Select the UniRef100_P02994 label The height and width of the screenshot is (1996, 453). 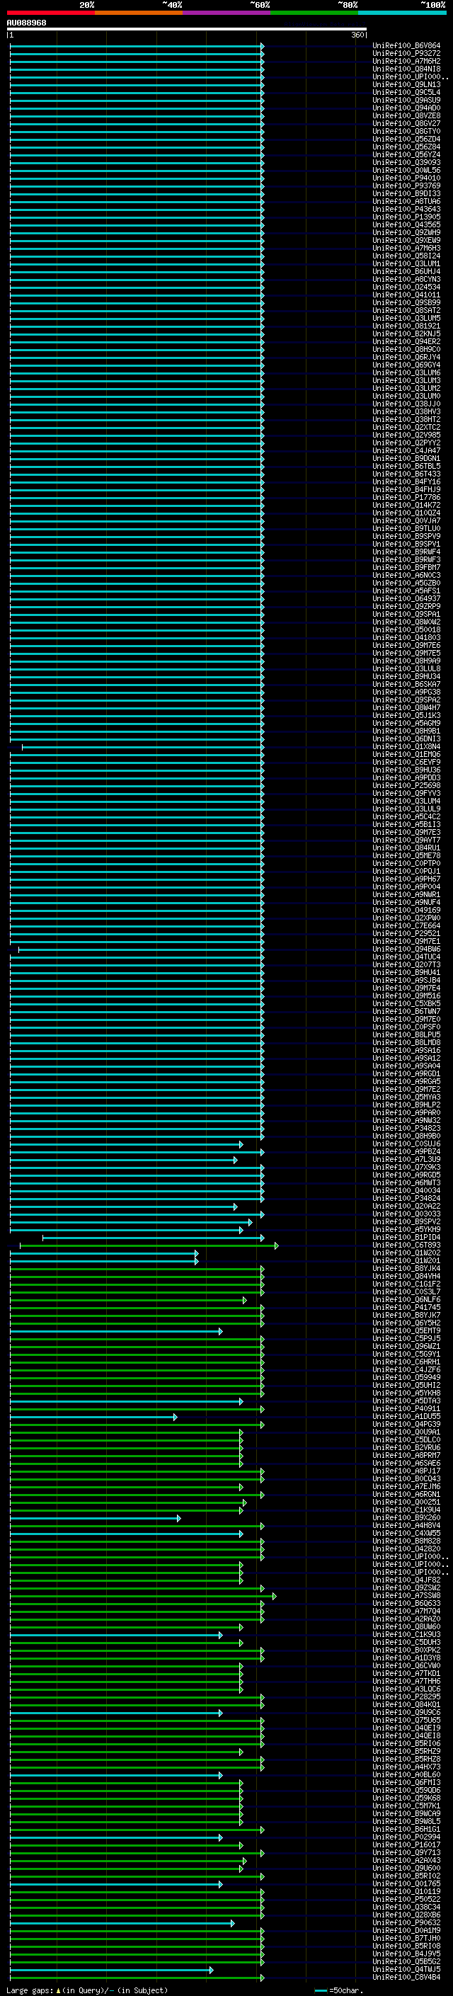tap(406, 1838)
